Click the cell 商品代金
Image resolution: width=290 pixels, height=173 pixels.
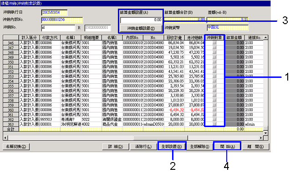(x=110, y=124)
